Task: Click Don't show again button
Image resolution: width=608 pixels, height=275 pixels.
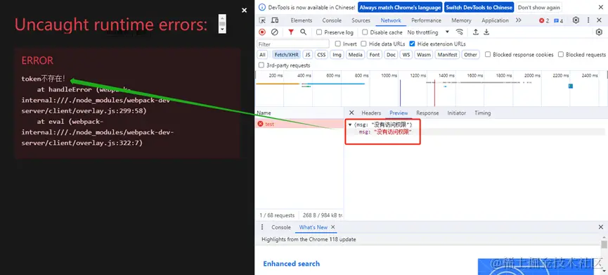Action: (x=538, y=7)
